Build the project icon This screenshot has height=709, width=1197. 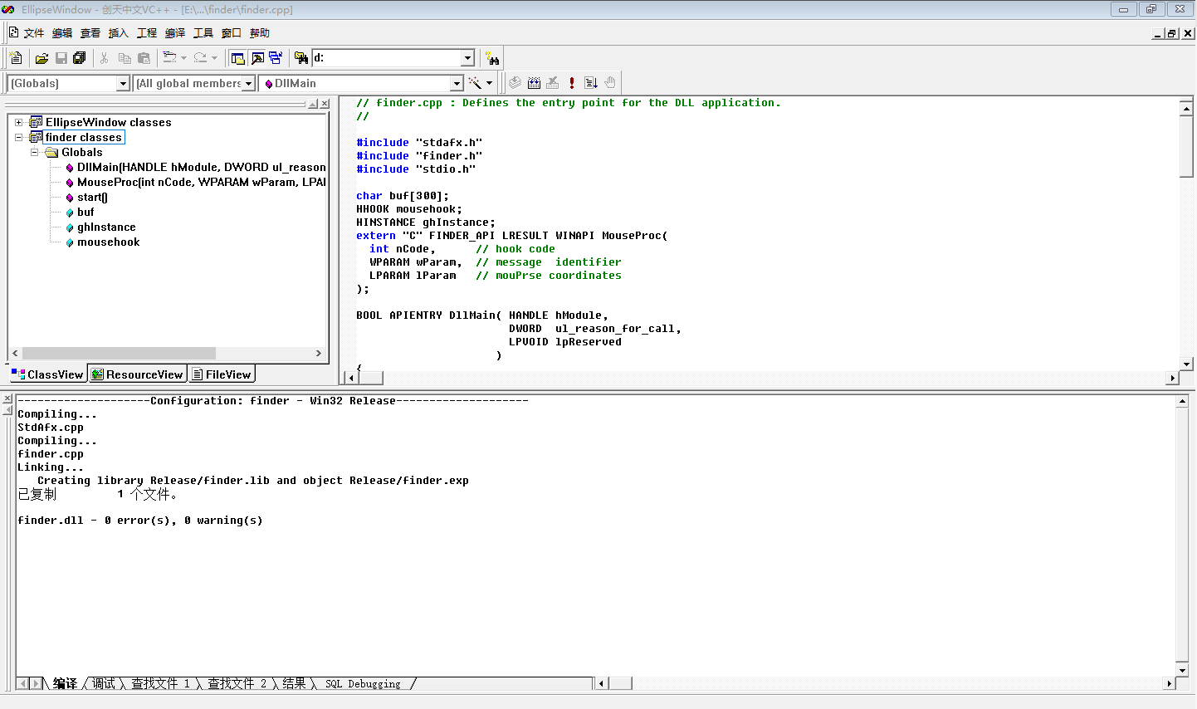pos(534,83)
